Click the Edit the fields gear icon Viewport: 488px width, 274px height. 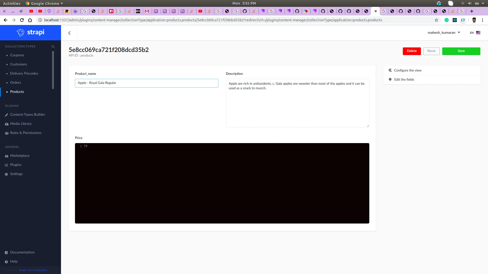pos(390,79)
